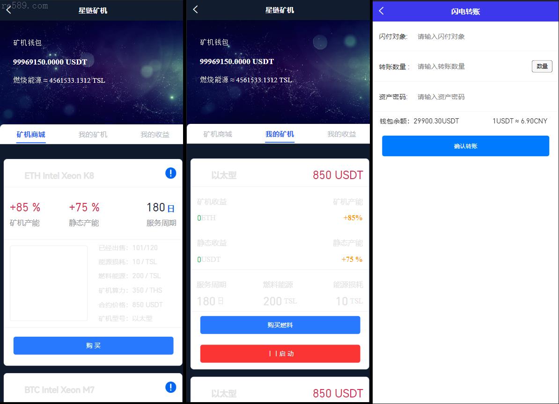Focus the 资产密码 input field
The width and height of the screenshot is (559, 404).
click(x=485, y=97)
